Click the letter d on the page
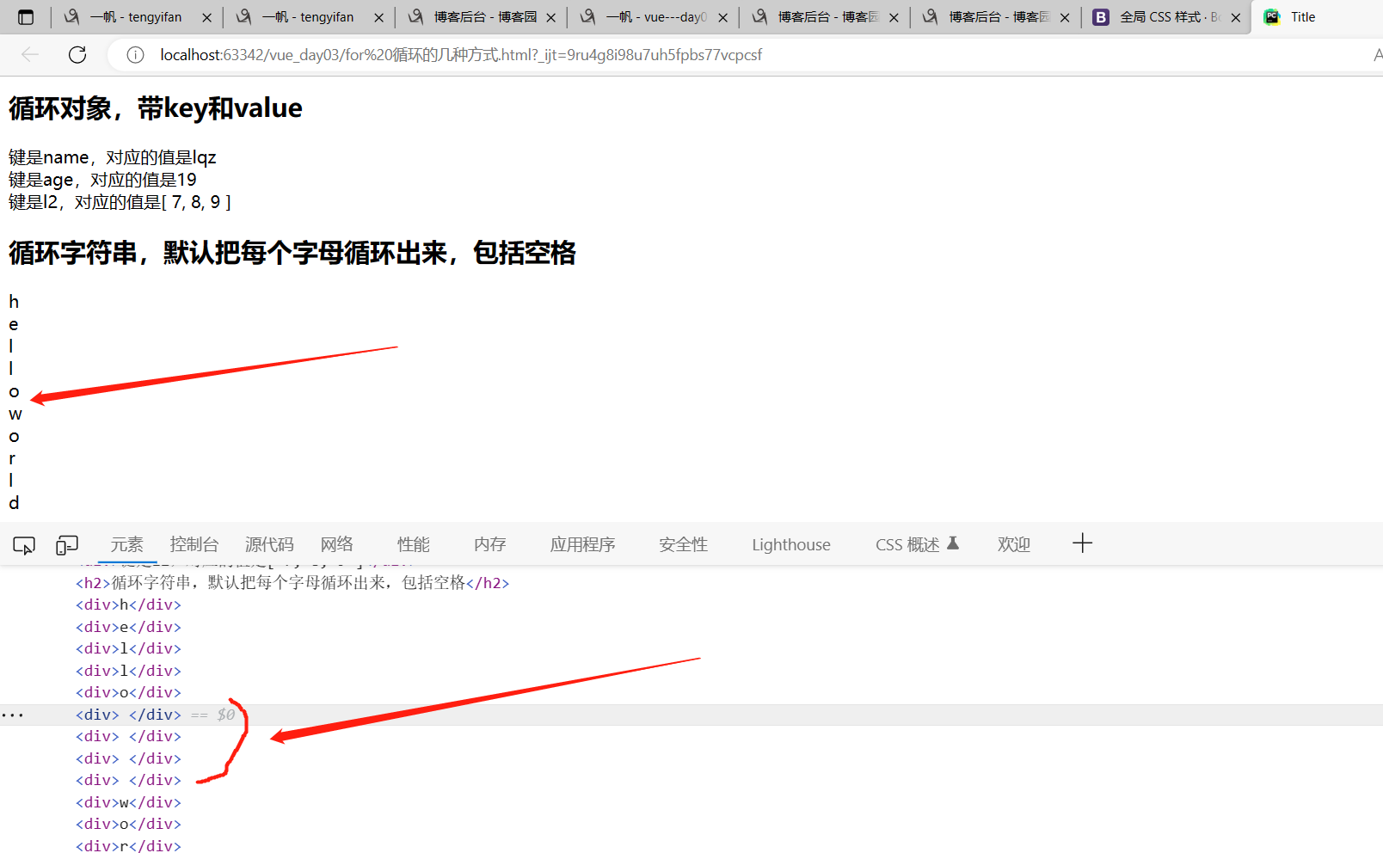Viewport: 1383px width, 853px height. click(x=14, y=503)
